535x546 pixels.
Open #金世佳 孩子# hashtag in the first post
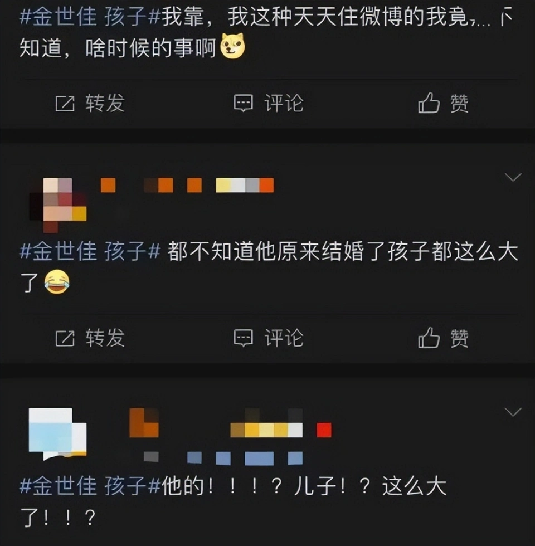point(90,17)
